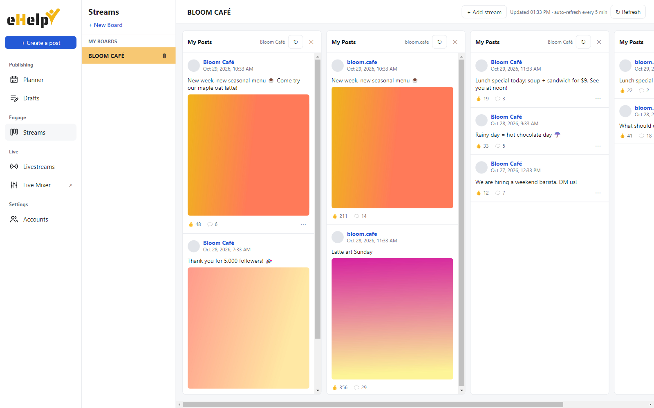654x408 pixels.
Task: Click the New Board link
Action: pos(105,25)
